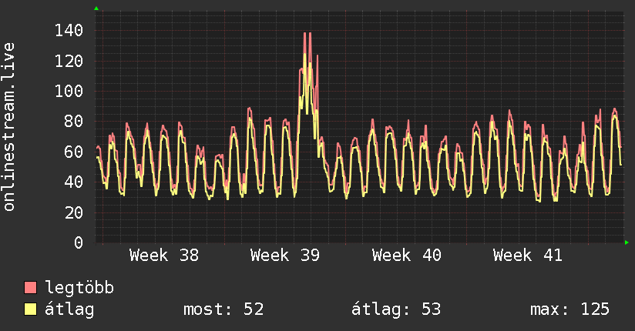635x331 pixels.
Task: Click the 60 y-axis label
Action: coord(74,152)
